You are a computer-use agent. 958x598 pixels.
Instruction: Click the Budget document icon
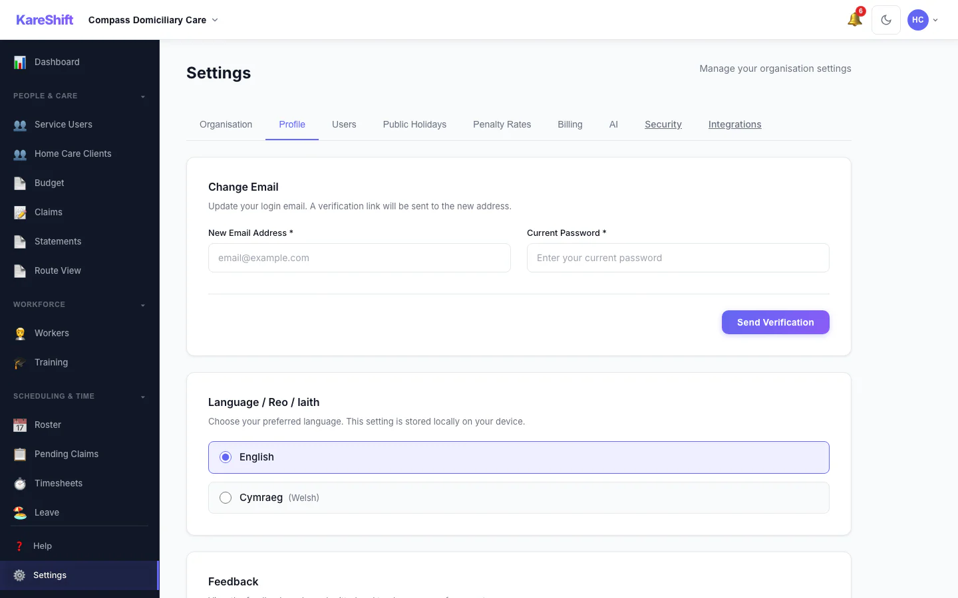coord(20,183)
